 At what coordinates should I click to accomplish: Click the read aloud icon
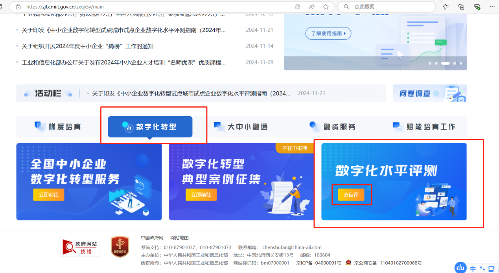click(312, 7)
